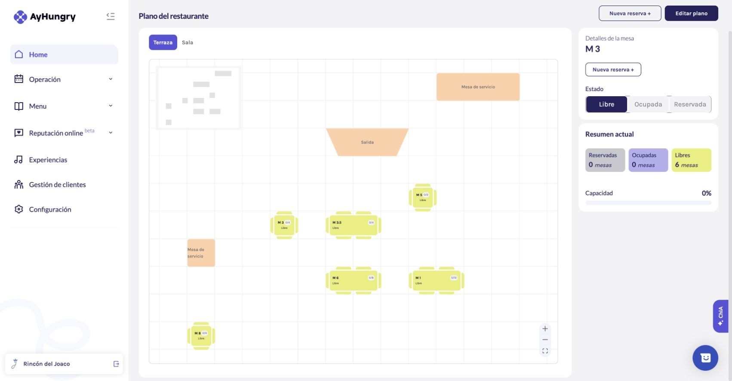Select table M 5 on the plan

pos(423,198)
